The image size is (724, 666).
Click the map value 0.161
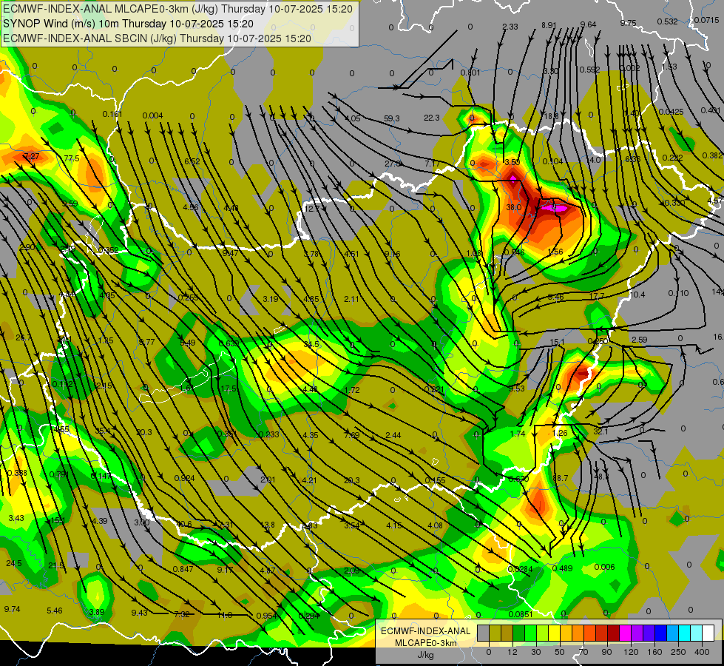click(x=112, y=114)
